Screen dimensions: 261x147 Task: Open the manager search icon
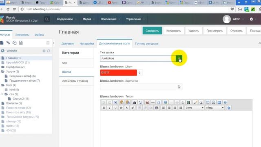47,19
